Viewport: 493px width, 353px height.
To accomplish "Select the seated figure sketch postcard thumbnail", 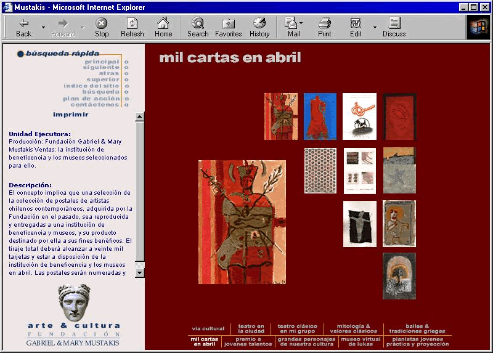I will tap(399, 224).
